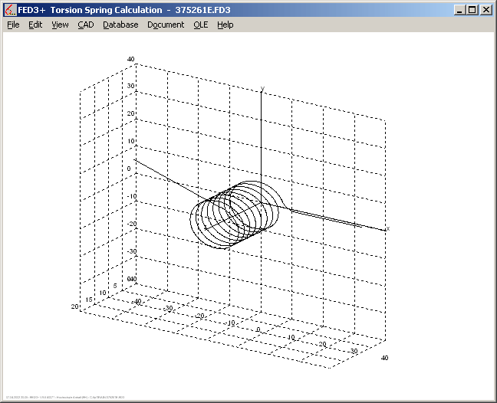This screenshot has width=497, height=403.
Task: Click the x axis label on the plot
Action: tap(388, 228)
